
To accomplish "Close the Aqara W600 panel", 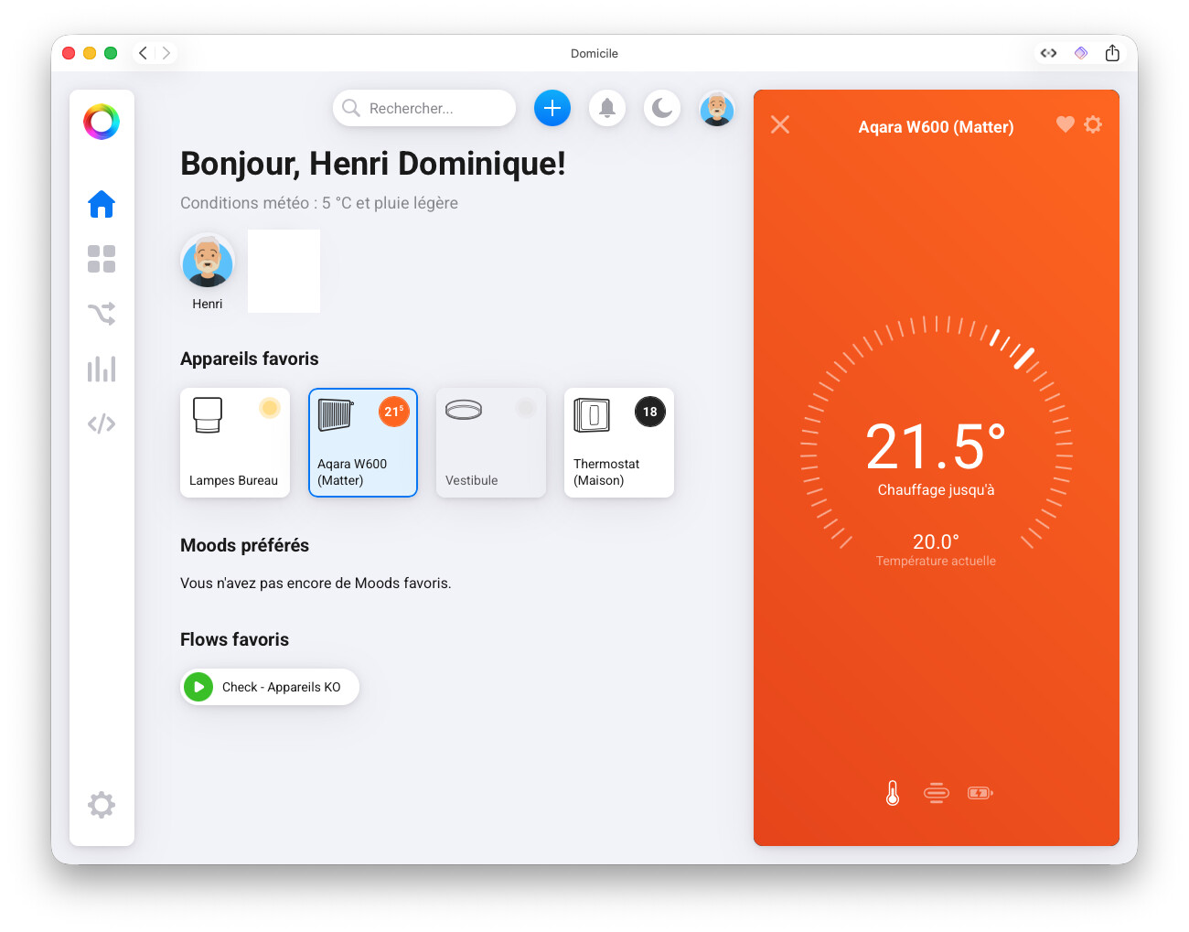I will (780, 124).
